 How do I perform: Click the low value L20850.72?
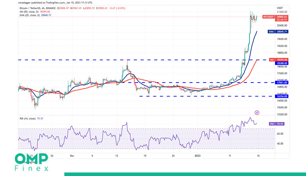89,8
